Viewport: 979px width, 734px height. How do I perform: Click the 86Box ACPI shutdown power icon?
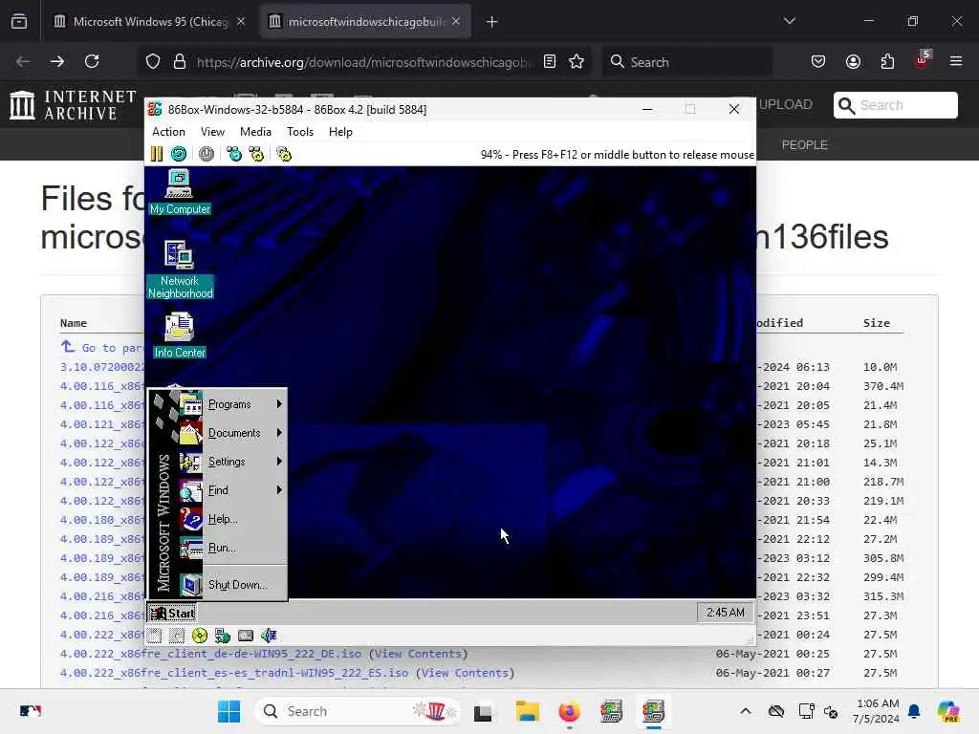coord(207,154)
